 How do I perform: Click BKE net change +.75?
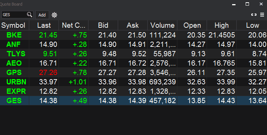80,35
